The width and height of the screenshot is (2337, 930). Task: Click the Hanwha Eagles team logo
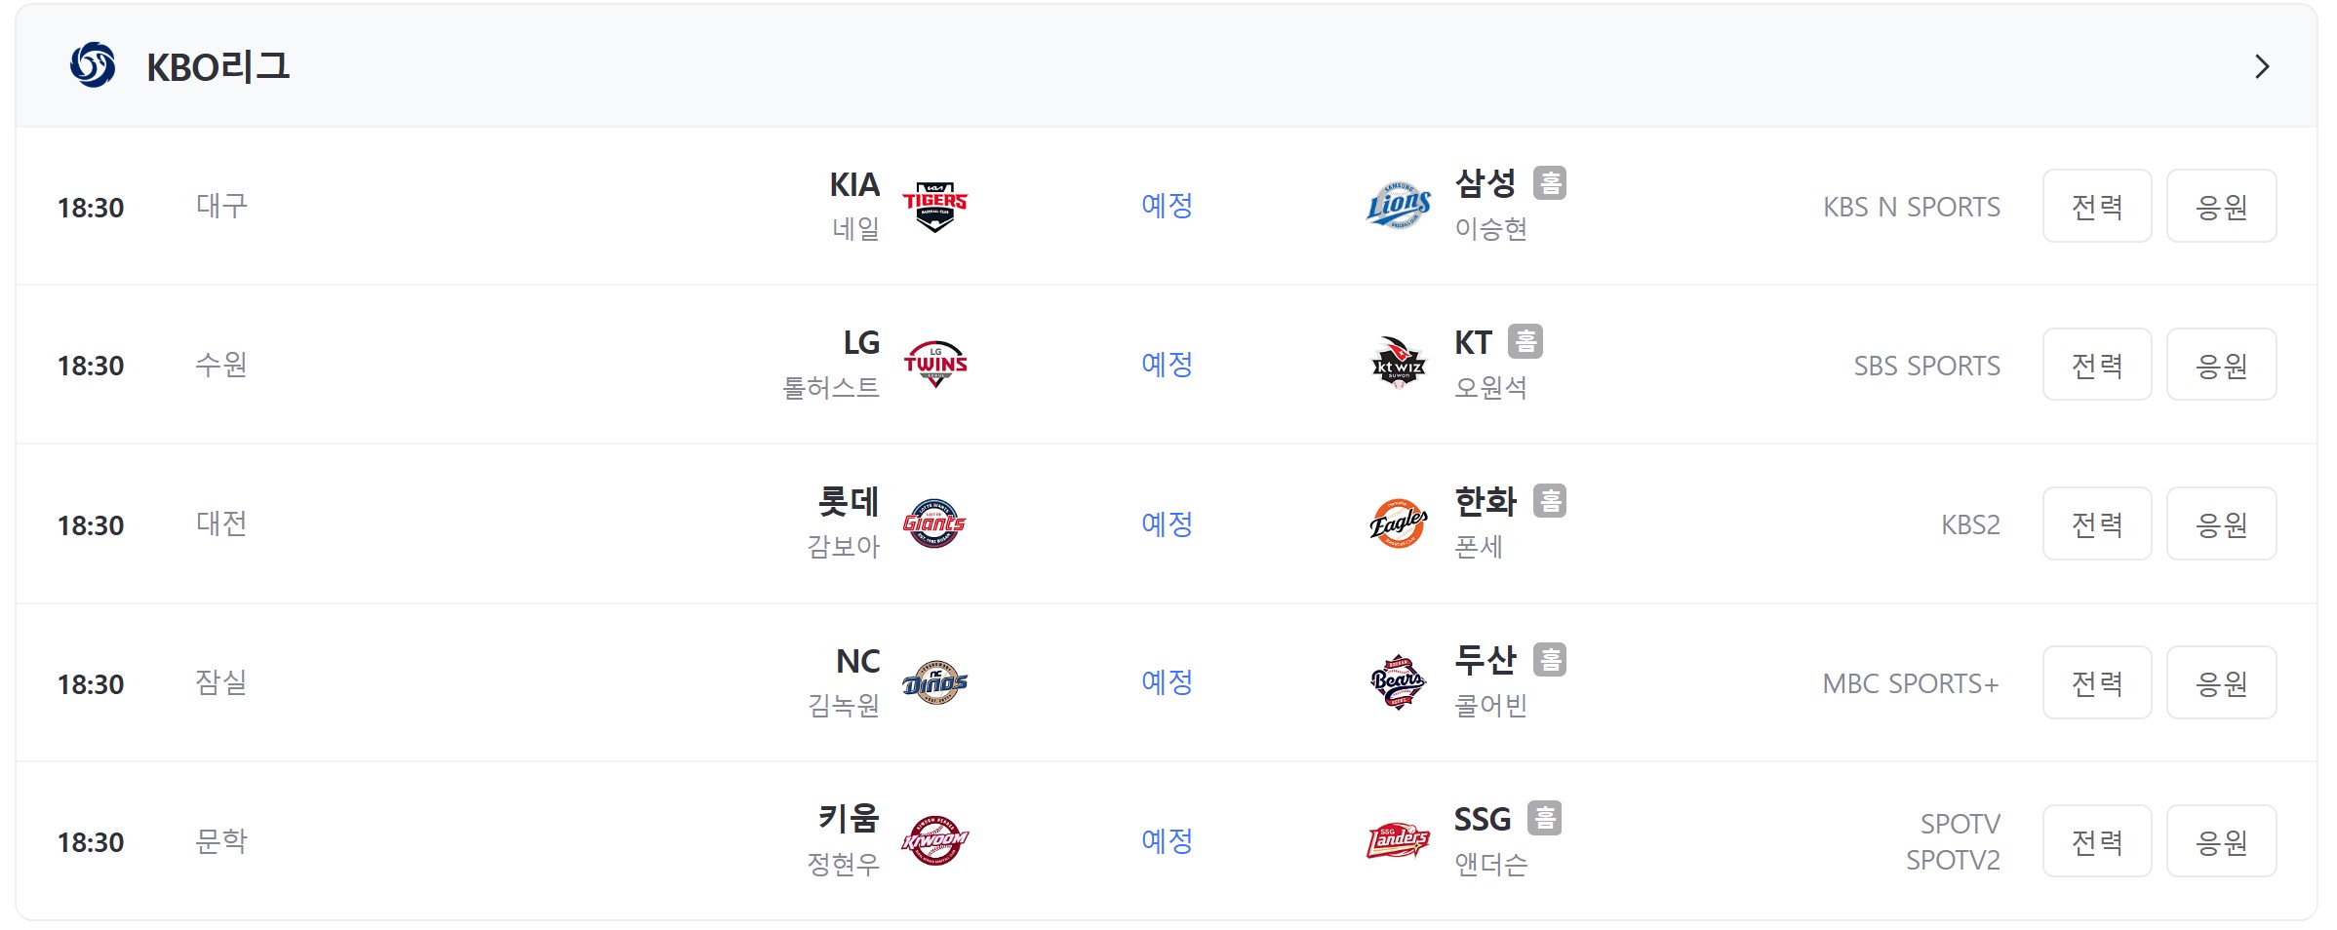[1399, 523]
